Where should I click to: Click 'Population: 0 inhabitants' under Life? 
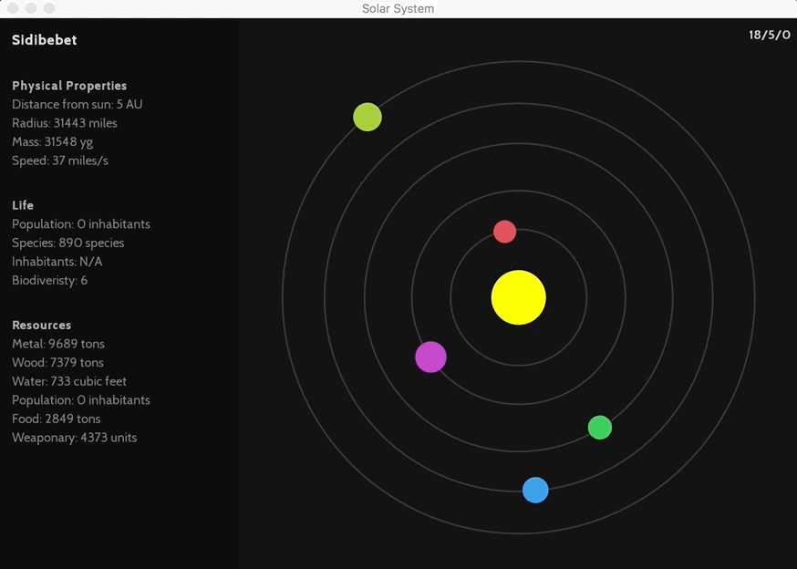[81, 224]
